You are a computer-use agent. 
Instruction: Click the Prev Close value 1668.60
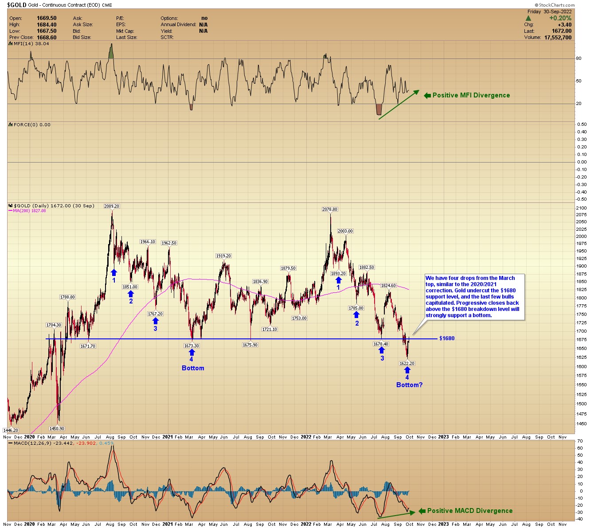47,38
